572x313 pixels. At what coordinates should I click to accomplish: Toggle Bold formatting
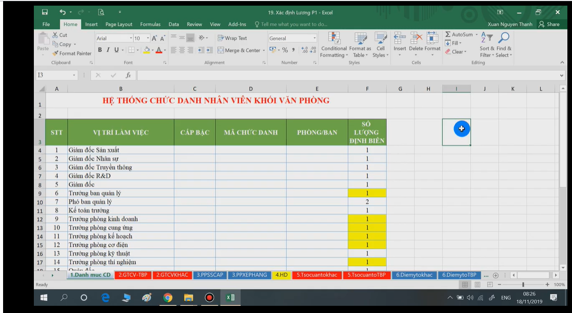pyautogui.click(x=100, y=50)
